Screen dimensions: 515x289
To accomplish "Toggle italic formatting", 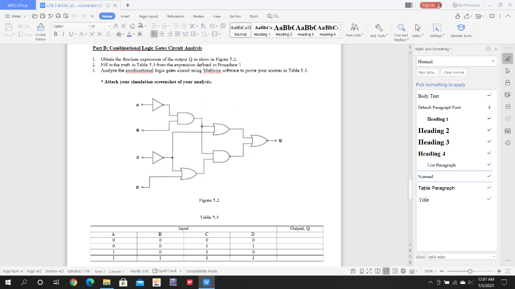I will point(63,34).
